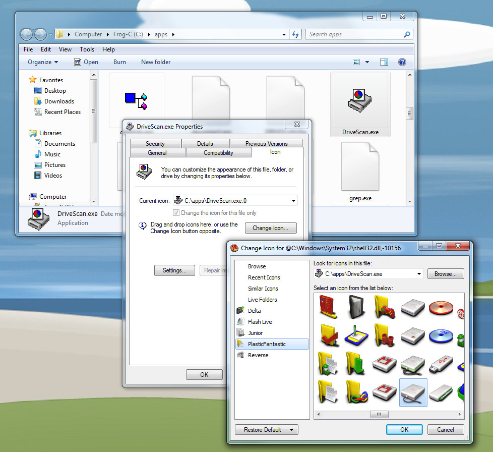Viewport: 493px width, 452px height.
Task: Open the Compatibility tab
Action: (218, 153)
